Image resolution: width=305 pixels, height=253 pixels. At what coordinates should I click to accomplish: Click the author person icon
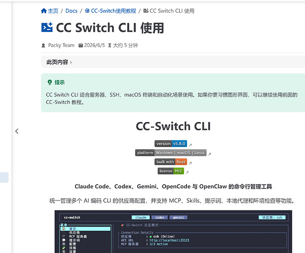[44, 46]
